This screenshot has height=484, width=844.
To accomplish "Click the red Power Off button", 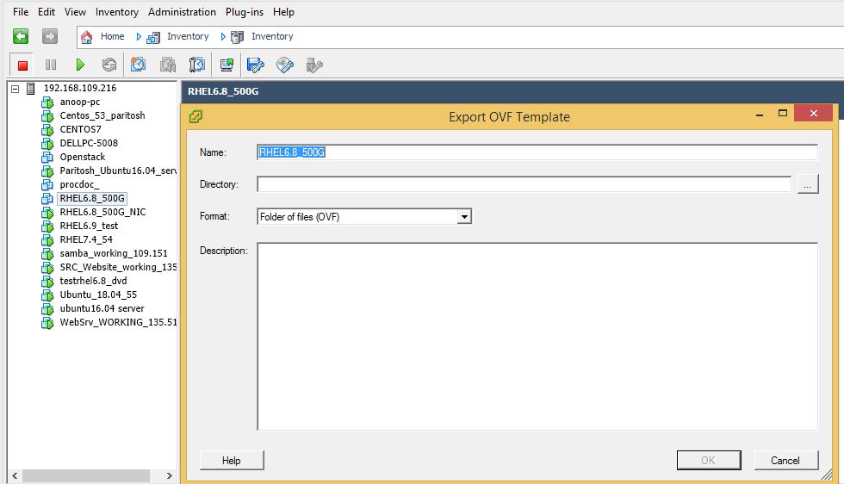I will coord(22,65).
